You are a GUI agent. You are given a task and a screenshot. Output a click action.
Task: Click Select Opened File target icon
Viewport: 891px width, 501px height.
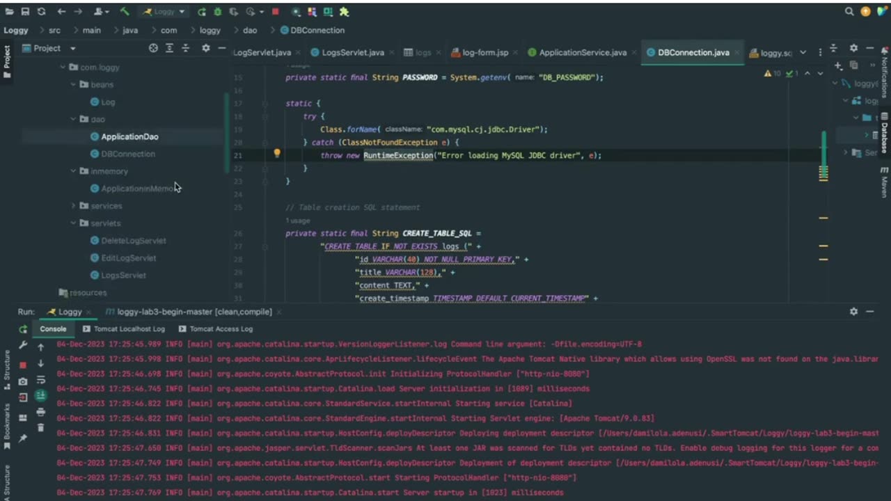[x=154, y=48]
